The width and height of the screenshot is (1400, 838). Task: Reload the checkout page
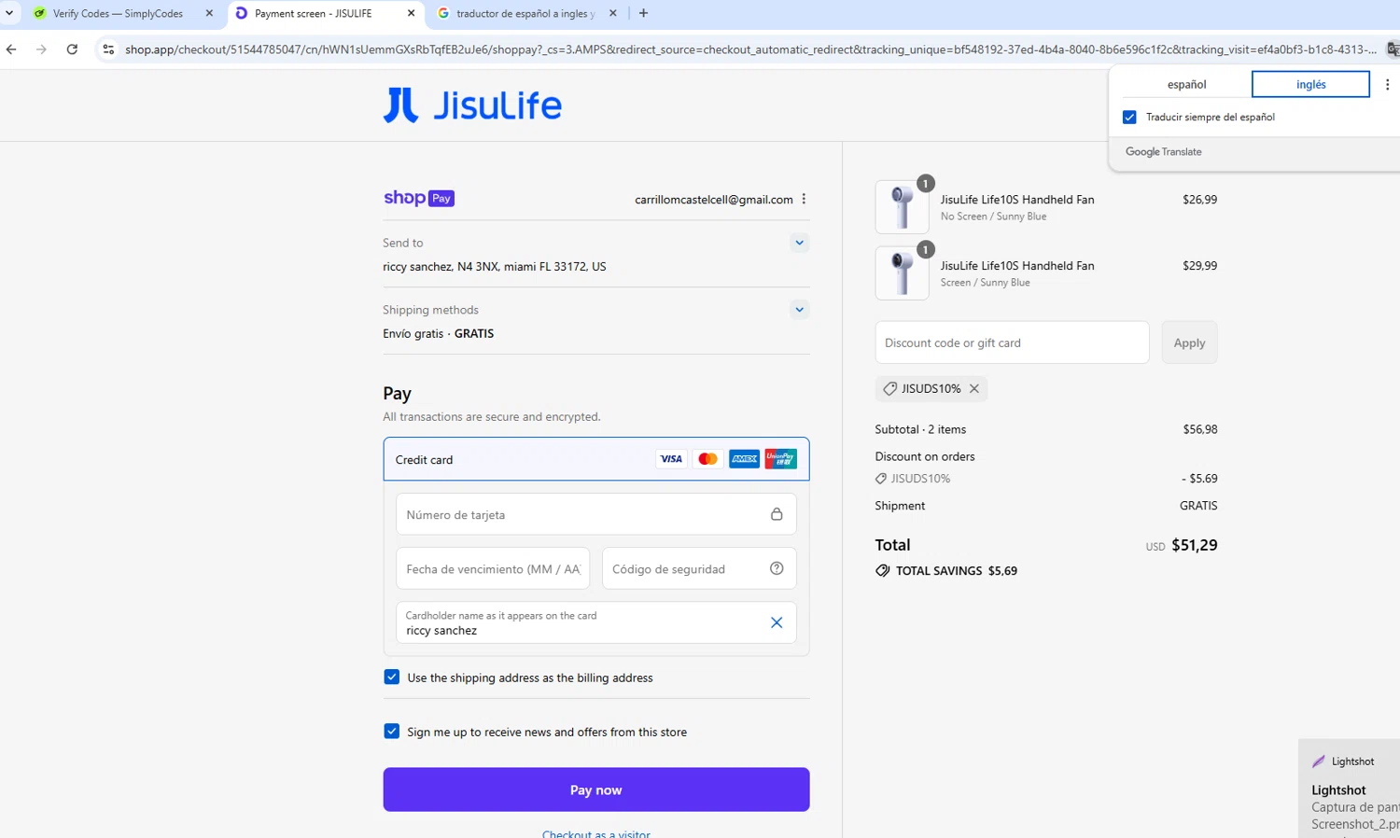pos(72,49)
